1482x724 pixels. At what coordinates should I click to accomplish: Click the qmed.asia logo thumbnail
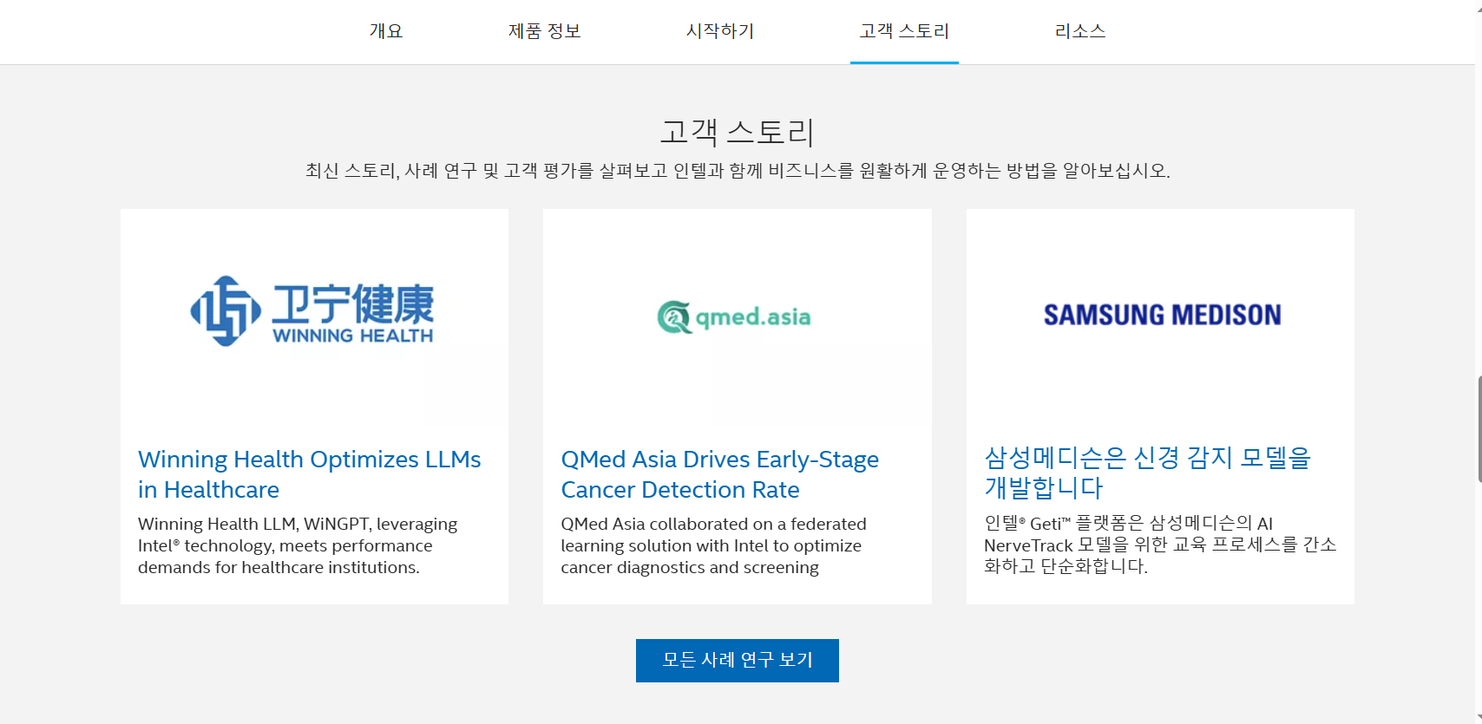(x=737, y=316)
